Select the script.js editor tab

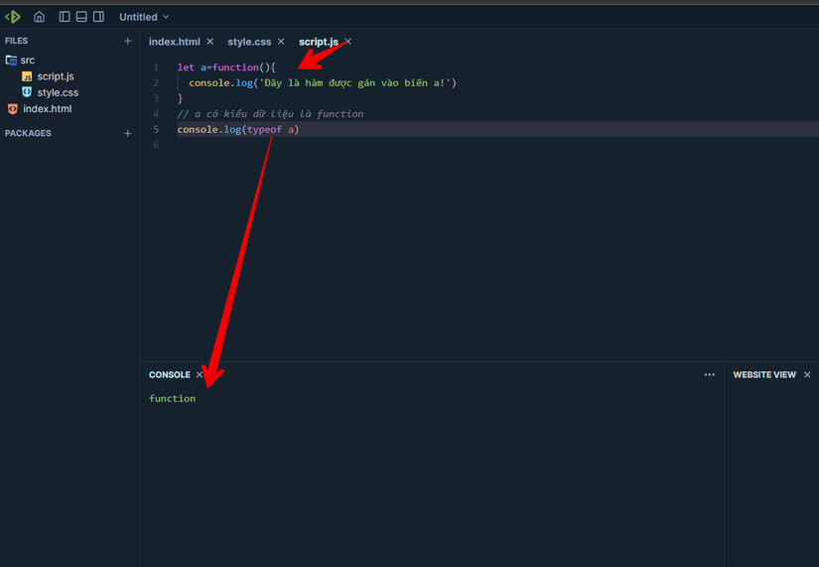[x=318, y=42]
